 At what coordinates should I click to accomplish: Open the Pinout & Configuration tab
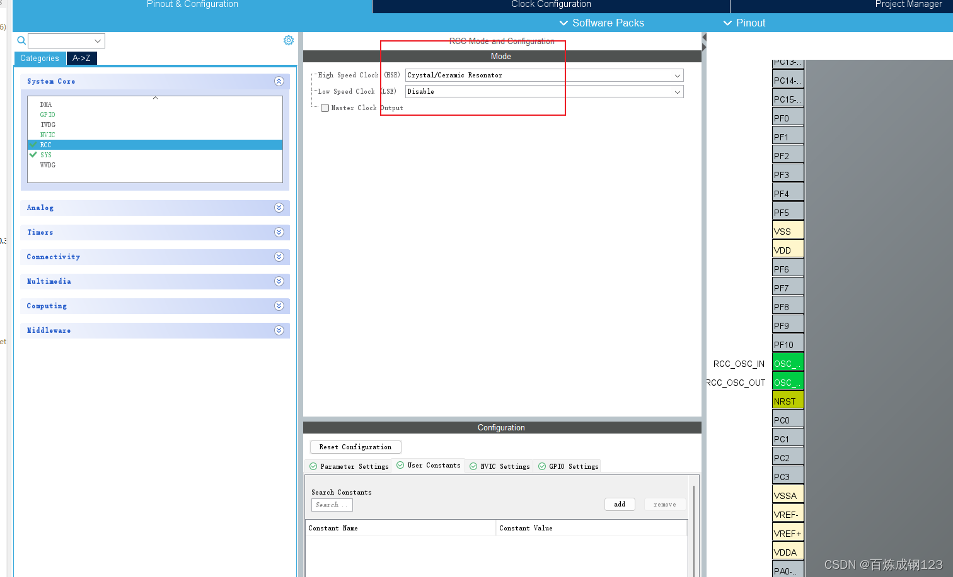(192, 5)
